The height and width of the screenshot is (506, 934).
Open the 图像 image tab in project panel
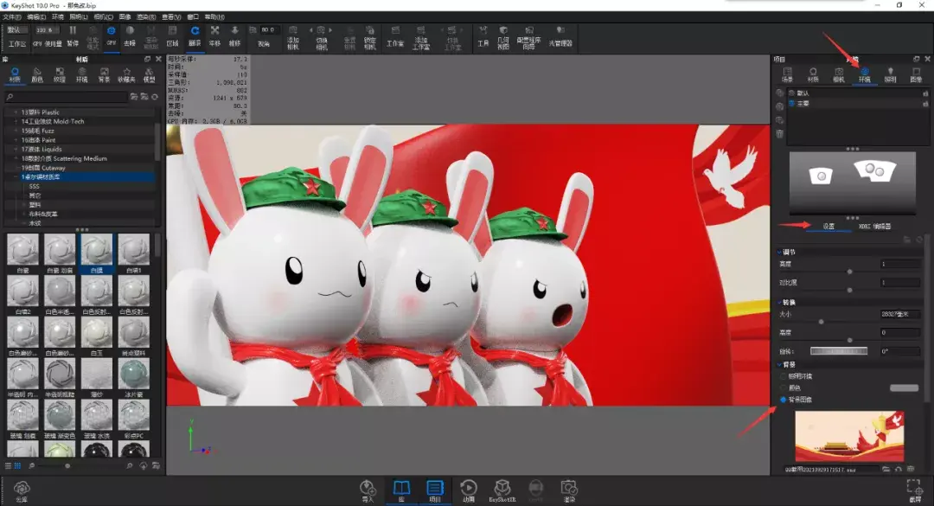[916, 75]
